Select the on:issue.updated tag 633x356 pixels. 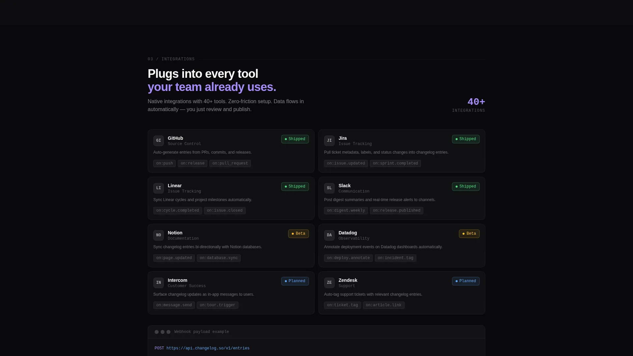pyautogui.click(x=346, y=163)
